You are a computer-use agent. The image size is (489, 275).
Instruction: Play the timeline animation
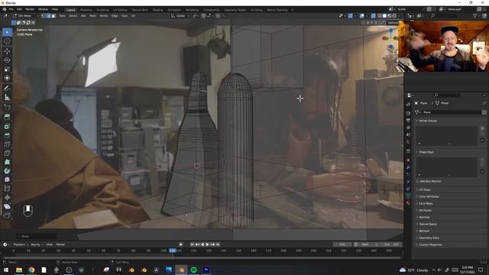pos(207,244)
